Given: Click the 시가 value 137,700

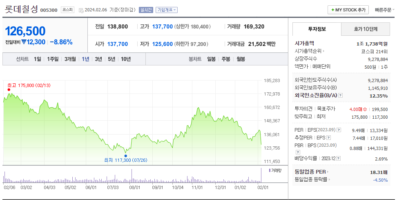Looking at the screenshot, I should coord(118,44).
